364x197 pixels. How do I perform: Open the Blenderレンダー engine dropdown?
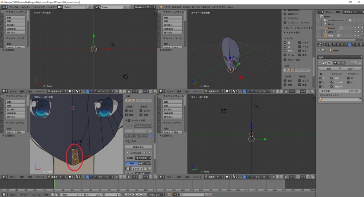tap(145, 7)
